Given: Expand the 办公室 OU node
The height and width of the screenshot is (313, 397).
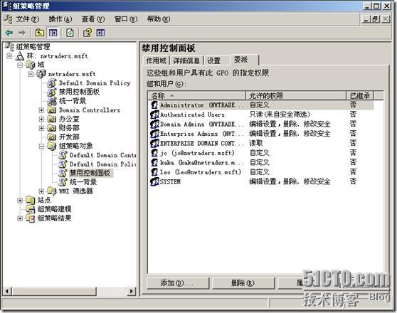Looking at the screenshot, I should point(41,119).
